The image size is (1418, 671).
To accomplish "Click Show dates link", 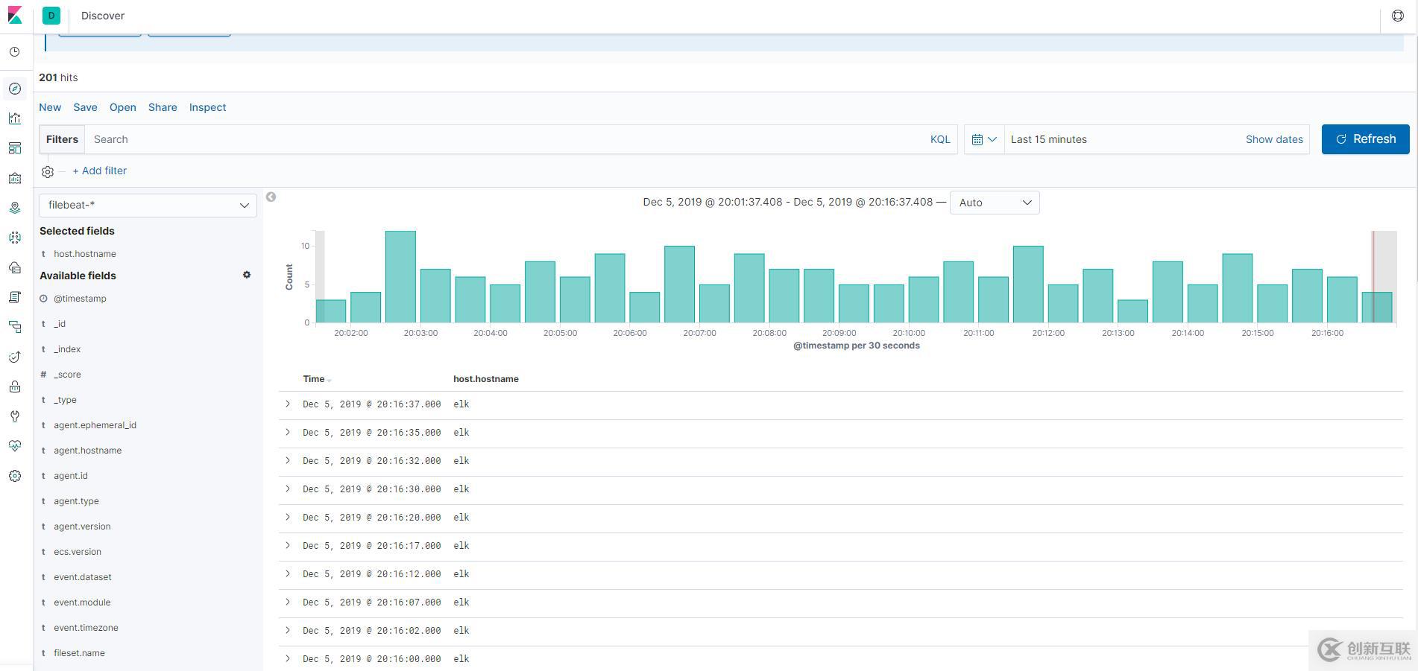I will [1274, 139].
